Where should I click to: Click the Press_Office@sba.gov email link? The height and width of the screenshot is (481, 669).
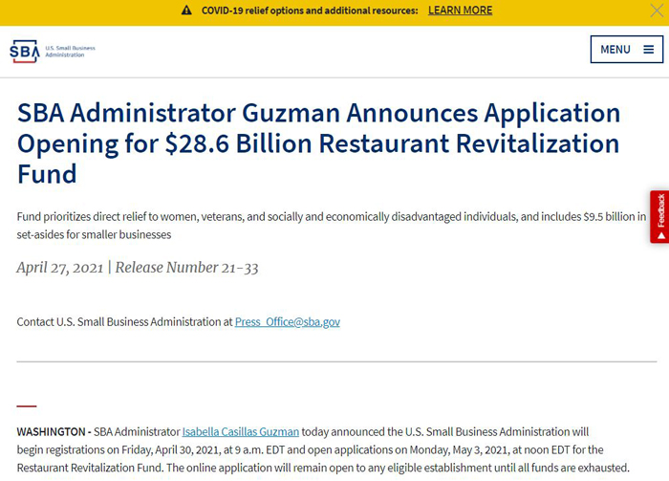[x=287, y=322]
